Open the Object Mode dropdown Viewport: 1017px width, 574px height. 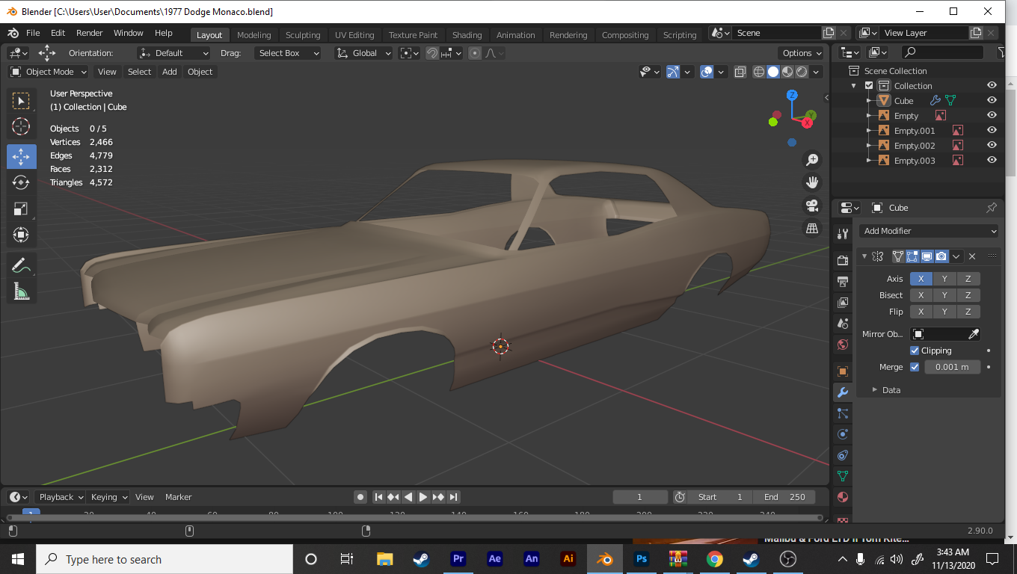click(49, 72)
